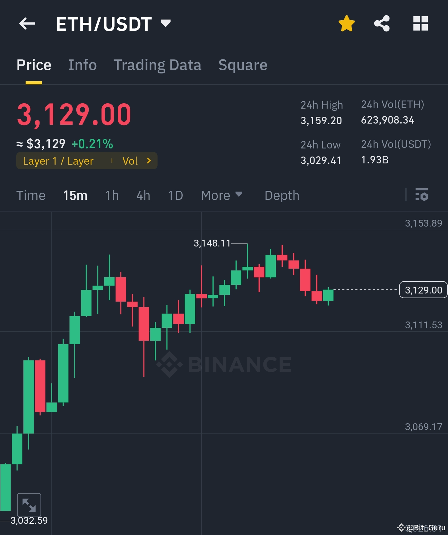
Task: Switch chart interval to 1h
Action: click(111, 195)
